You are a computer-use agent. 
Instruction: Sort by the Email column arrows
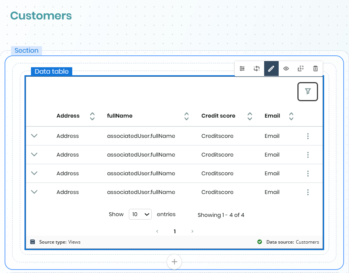click(x=291, y=116)
